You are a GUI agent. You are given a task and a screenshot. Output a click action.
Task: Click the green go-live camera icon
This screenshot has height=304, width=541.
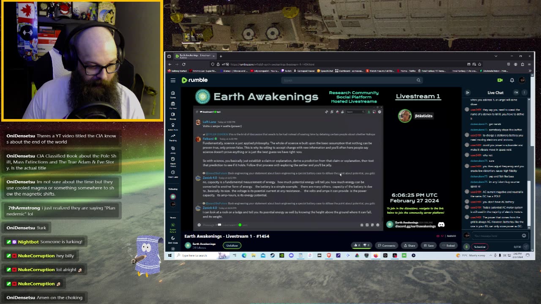pos(500,80)
